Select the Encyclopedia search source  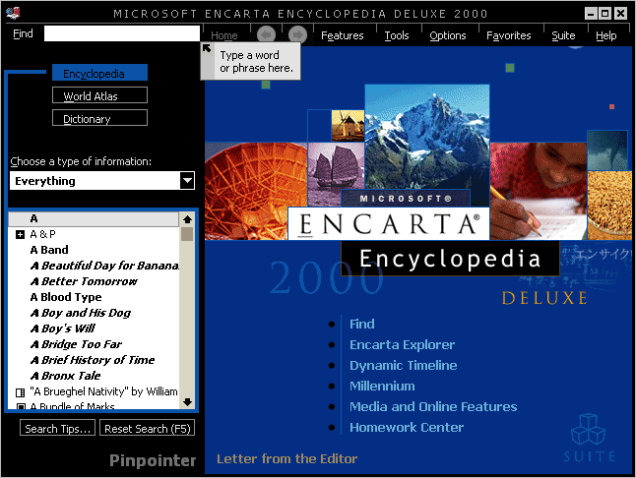[99, 73]
